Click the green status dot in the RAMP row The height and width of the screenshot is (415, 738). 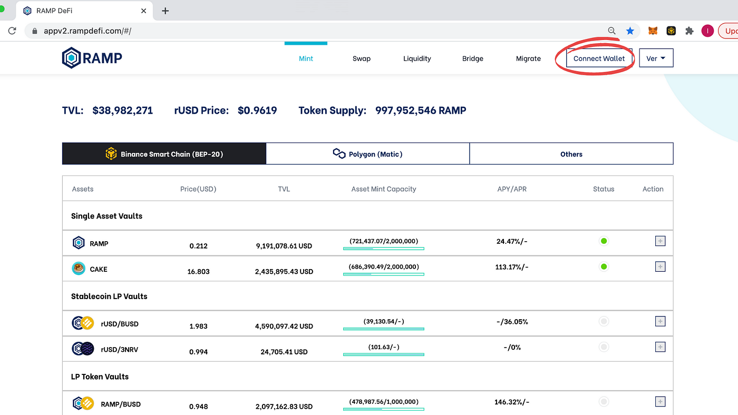click(x=604, y=241)
